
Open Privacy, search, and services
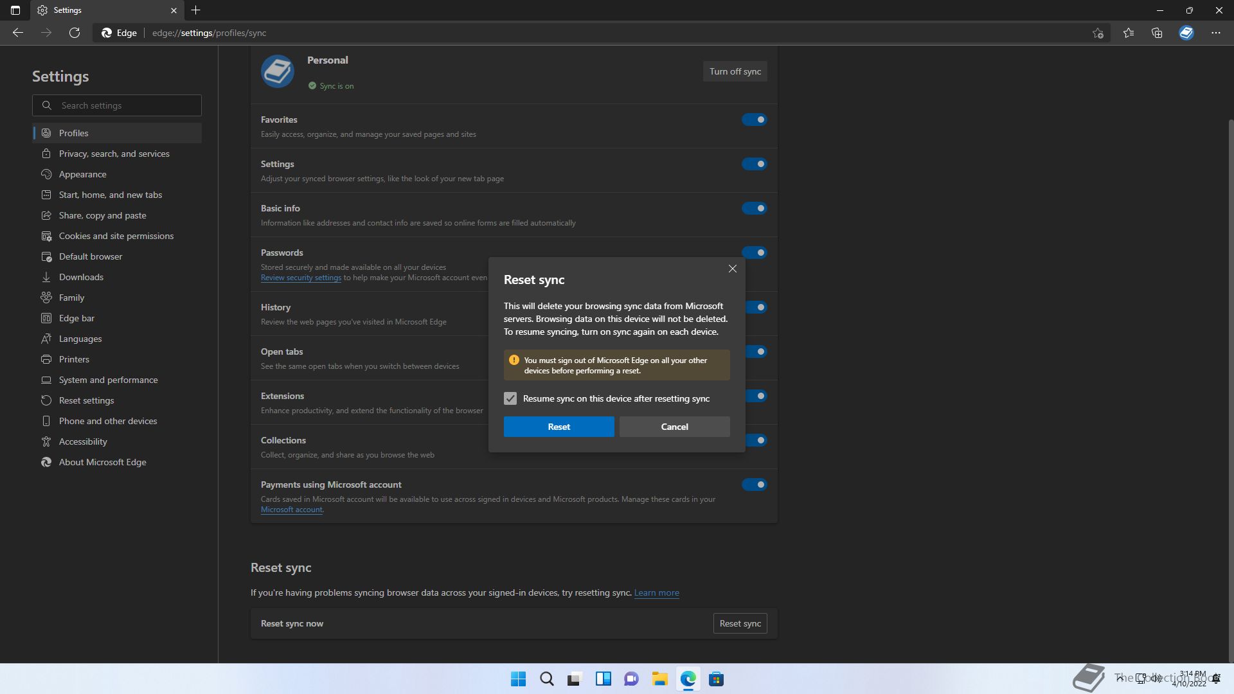click(117, 154)
